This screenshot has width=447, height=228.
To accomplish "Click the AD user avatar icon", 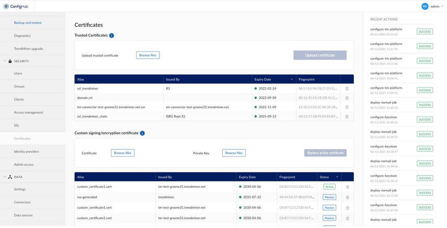I will [x=425, y=6].
